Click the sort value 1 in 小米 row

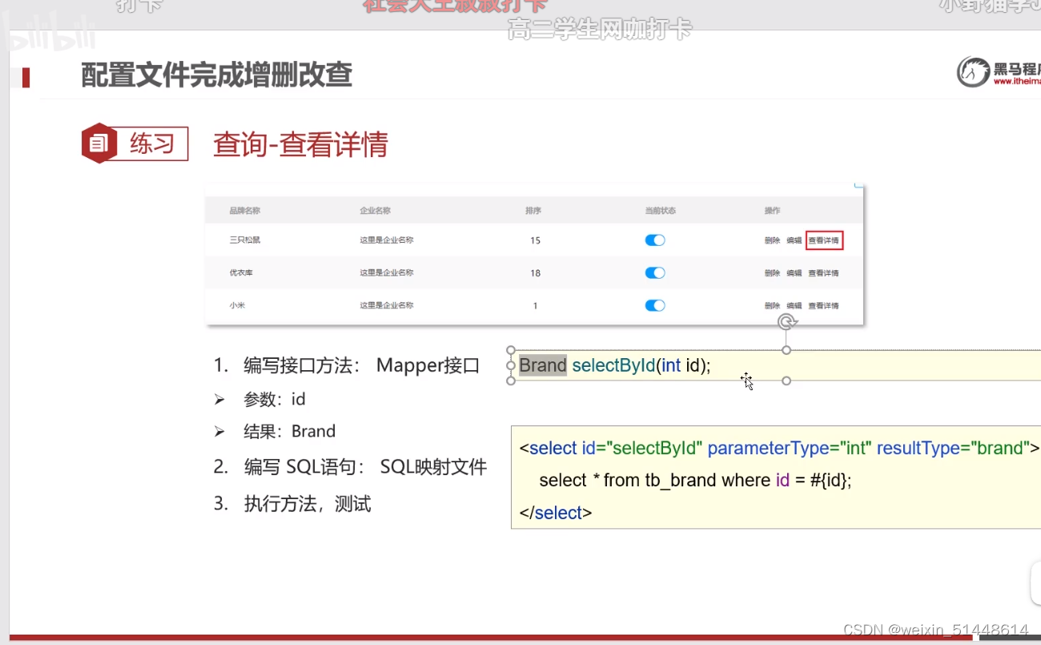pyautogui.click(x=535, y=305)
